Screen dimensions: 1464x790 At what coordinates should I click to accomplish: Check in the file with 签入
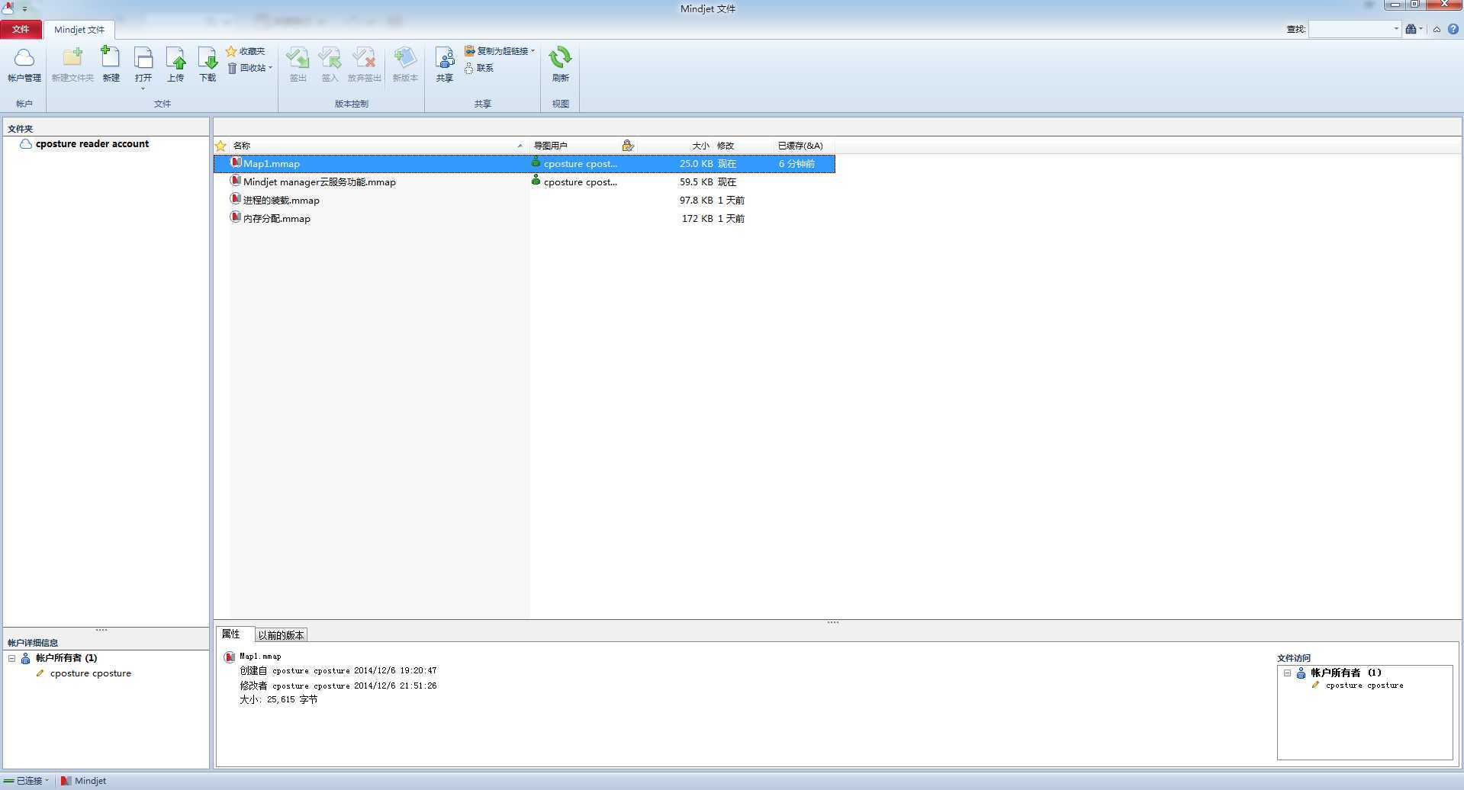tap(330, 65)
